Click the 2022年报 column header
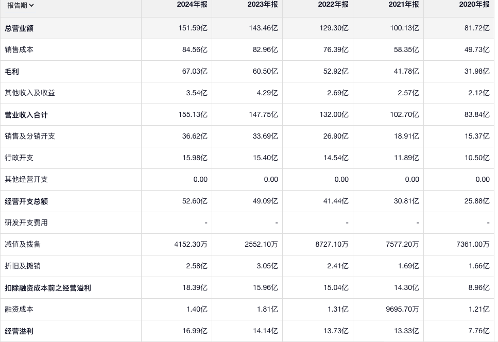The height and width of the screenshot is (342, 498). pyautogui.click(x=333, y=5)
